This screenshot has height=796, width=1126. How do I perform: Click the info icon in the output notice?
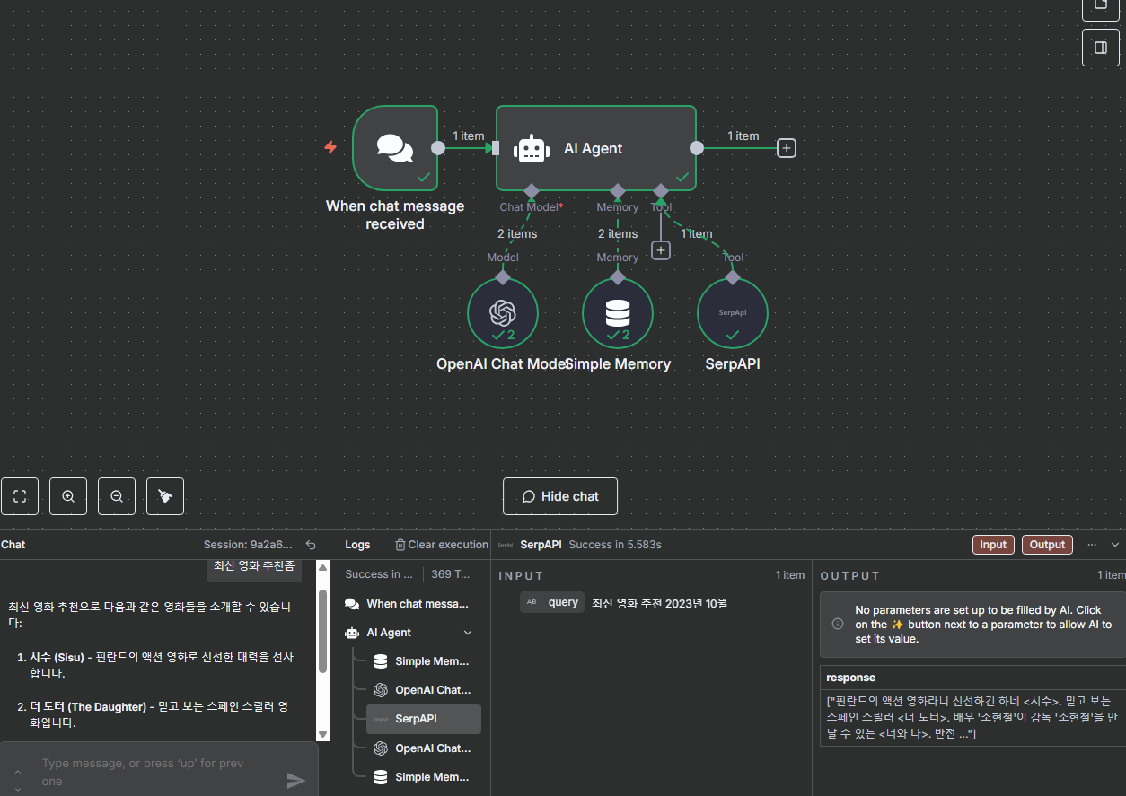(837, 624)
